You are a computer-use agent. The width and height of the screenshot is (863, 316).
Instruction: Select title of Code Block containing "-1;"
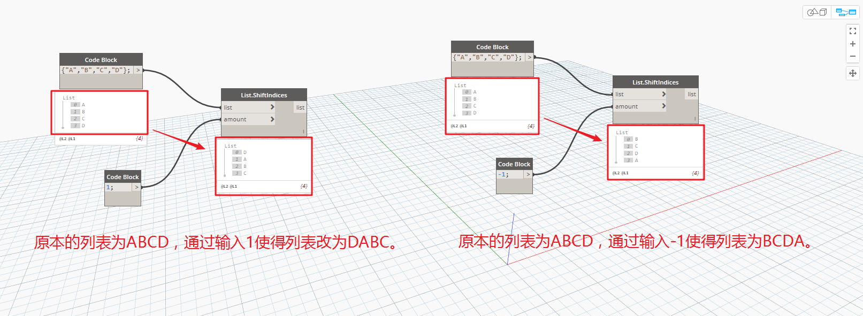click(x=514, y=164)
